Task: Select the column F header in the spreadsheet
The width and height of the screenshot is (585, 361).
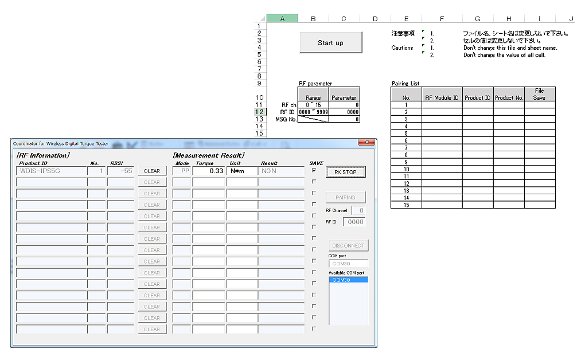Action: [442, 18]
